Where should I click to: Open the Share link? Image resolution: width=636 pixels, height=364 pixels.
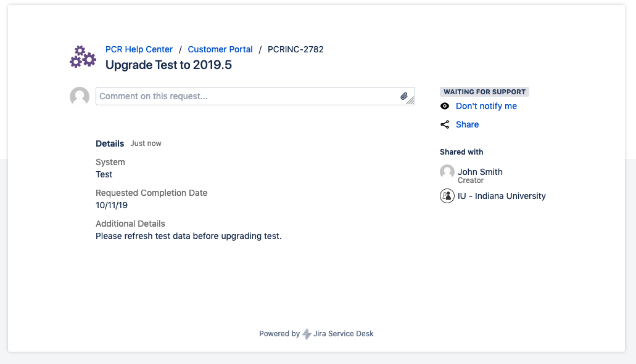click(x=467, y=124)
